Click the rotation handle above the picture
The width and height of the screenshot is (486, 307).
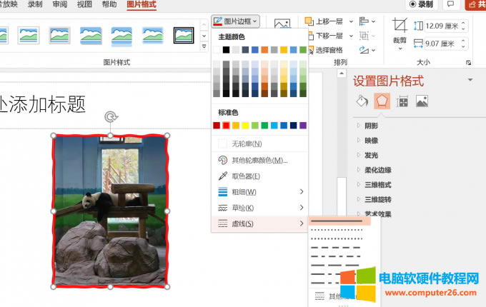pyautogui.click(x=110, y=117)
